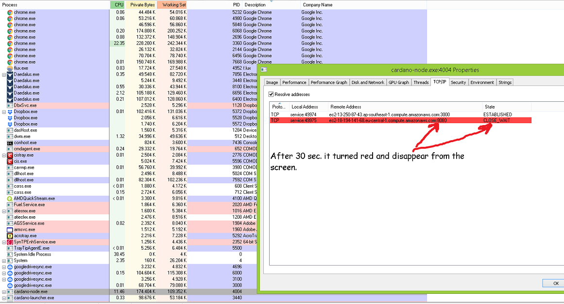This screenshot has height=304, width=564.
Task: Click the f.lux process icon
Action: pyautogui.click(x=10, y=68)
